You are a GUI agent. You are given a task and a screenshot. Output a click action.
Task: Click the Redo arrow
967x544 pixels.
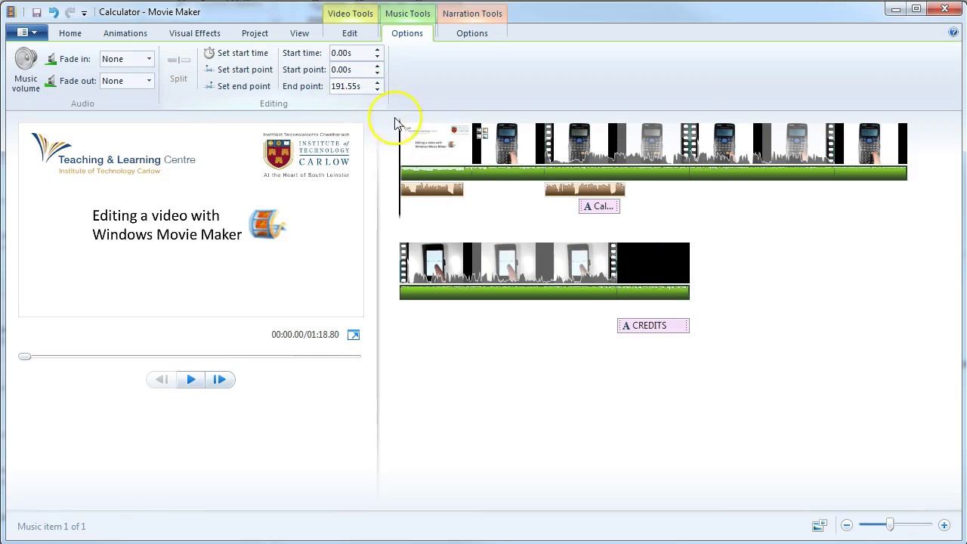click(x=70, y=12)
